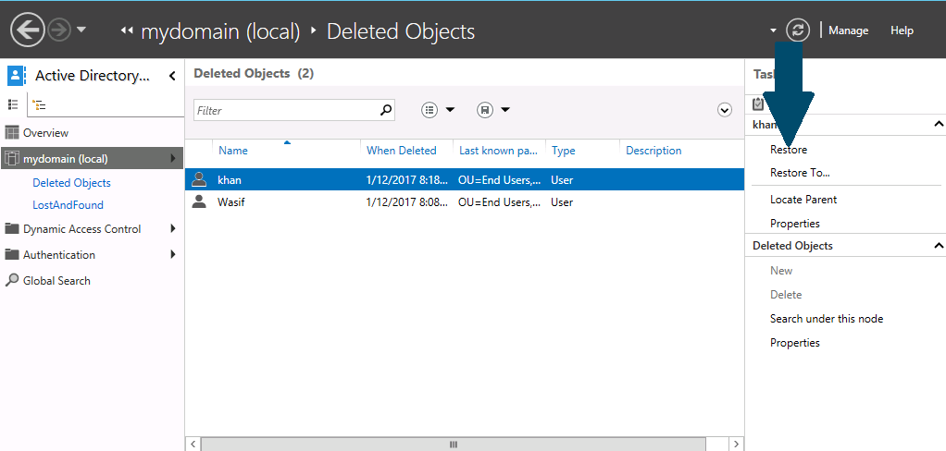This screenshot has height=451, width=946.
Task: Click Search under this node
Action: pos(827,319)
